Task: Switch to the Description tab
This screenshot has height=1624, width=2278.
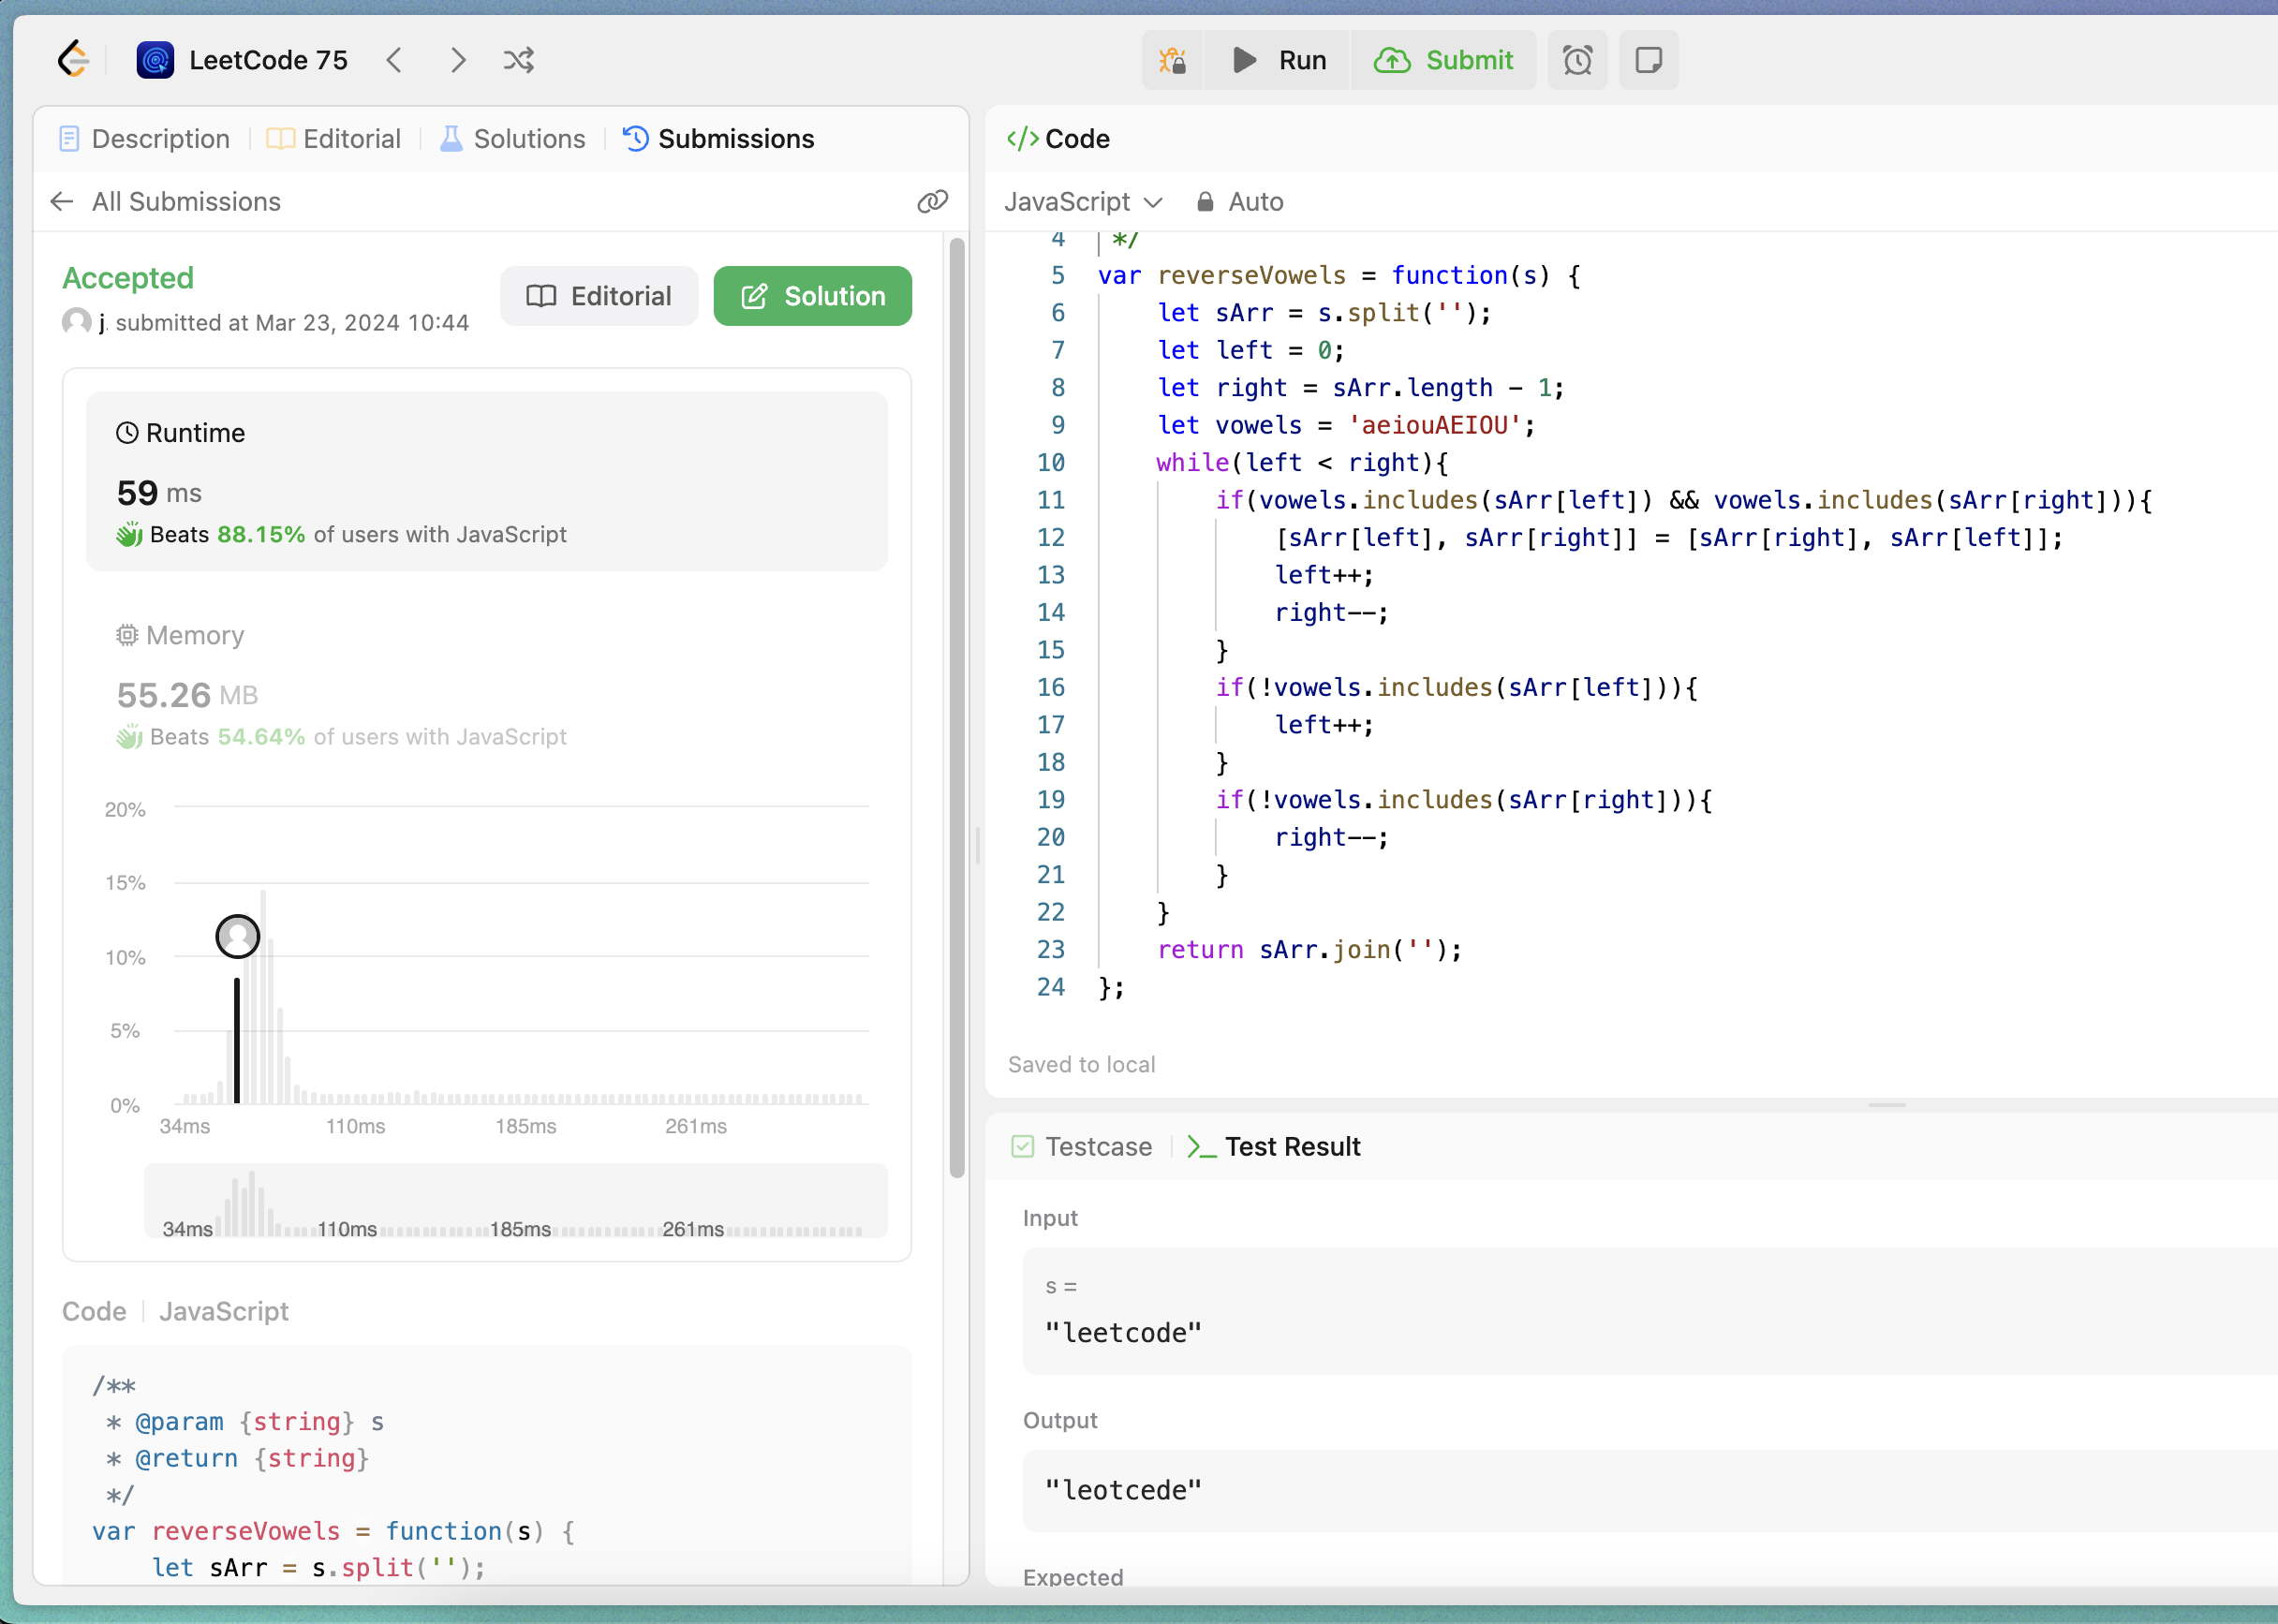Action: coord(144,139)
